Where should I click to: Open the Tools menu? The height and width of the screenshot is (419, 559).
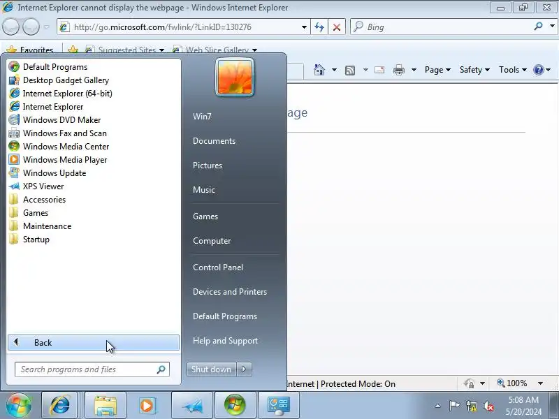(x=513, y=70)
